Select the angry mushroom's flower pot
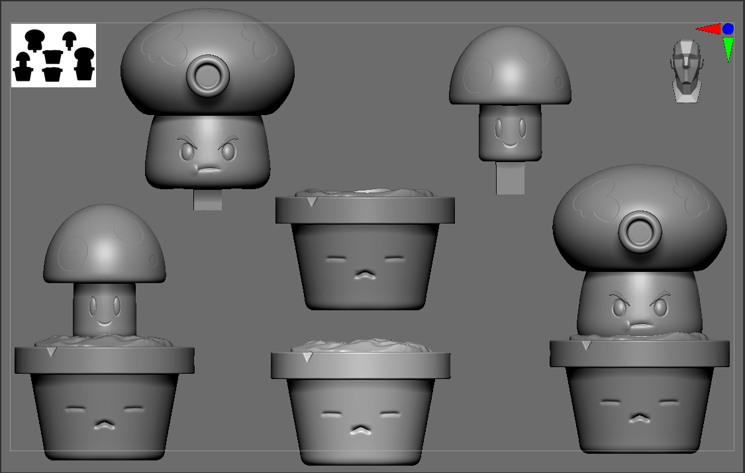This screenshot has height=473, width=745. pos(640,393)
